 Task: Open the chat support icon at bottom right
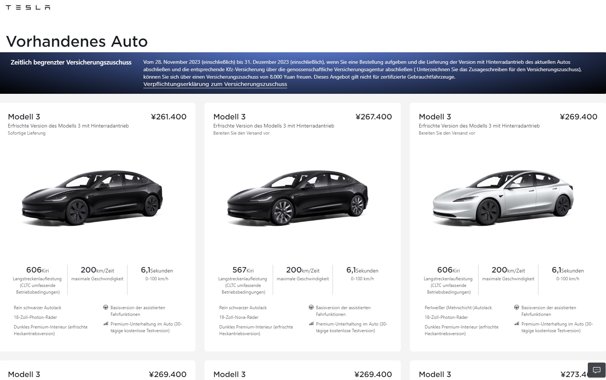point(597,370)
